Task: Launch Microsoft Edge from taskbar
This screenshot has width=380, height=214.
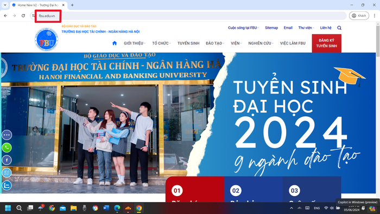Action: click(117, 208)
